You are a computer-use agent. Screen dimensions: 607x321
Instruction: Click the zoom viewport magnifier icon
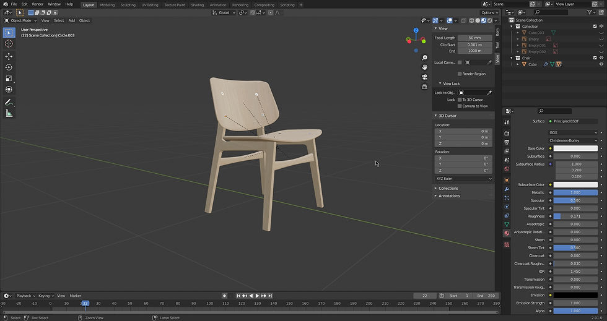coord(425,58)
